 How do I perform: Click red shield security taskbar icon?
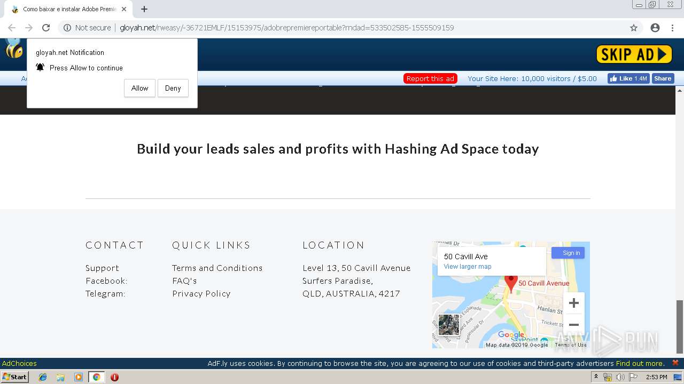coord(114,377)
